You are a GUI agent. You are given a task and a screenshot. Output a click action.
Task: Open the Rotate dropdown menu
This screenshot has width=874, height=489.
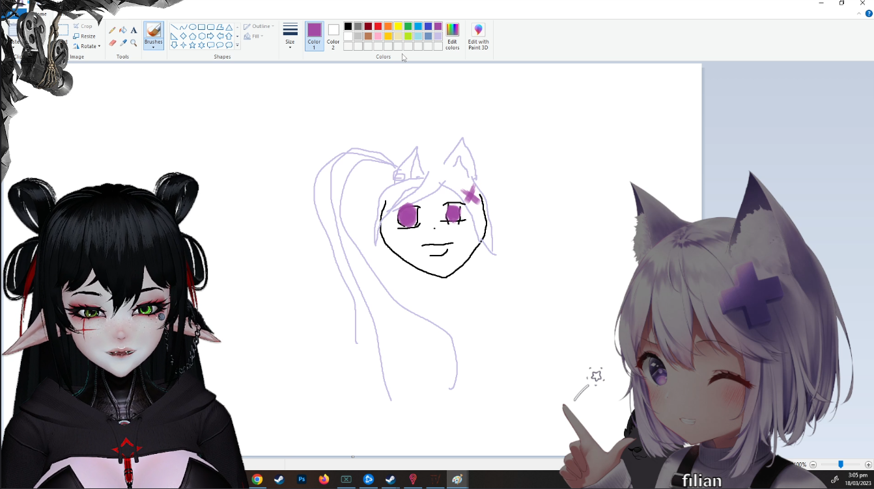pos(87,46)
